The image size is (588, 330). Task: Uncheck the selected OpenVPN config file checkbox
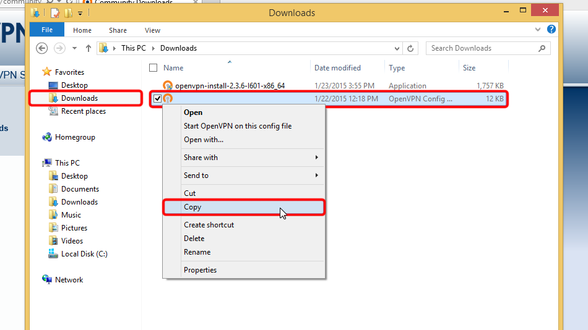pos(157,99)
